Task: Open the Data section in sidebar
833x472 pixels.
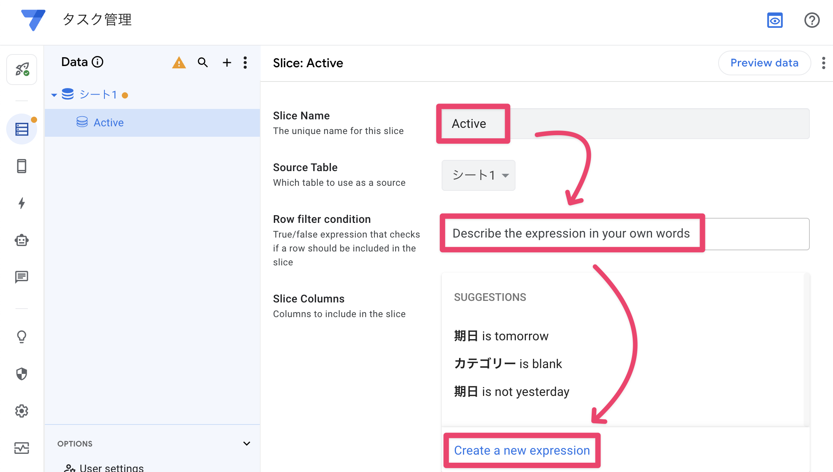Action: coord(22,129)
